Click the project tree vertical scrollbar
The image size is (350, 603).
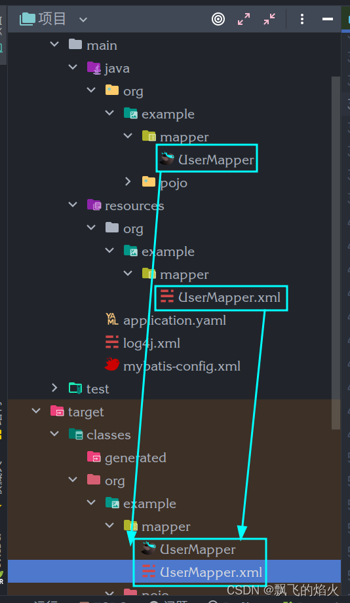(336, 253)
